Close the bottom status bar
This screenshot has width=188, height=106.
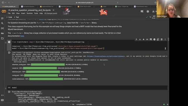167,105
